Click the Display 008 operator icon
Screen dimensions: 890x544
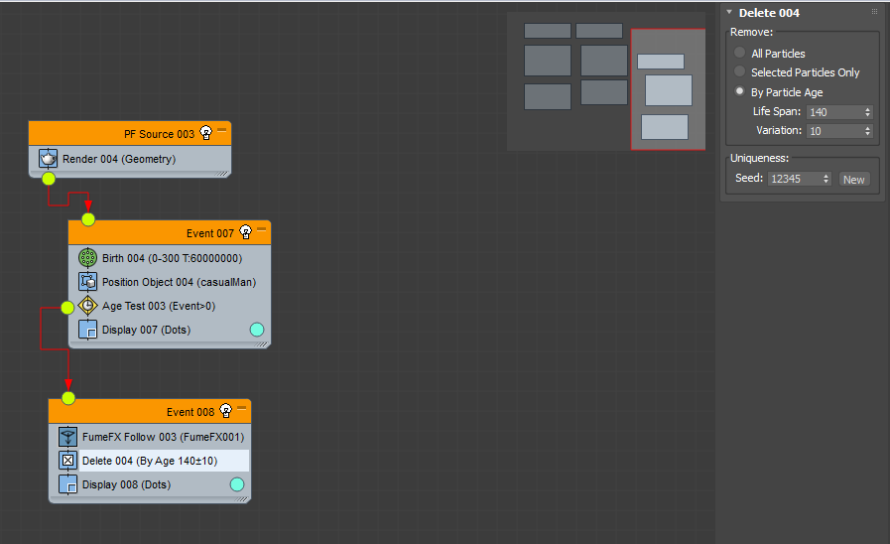point(67,484)
